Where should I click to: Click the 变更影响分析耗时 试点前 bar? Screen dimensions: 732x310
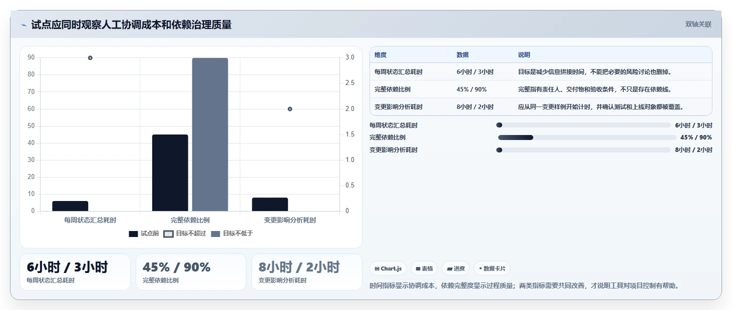270,204
